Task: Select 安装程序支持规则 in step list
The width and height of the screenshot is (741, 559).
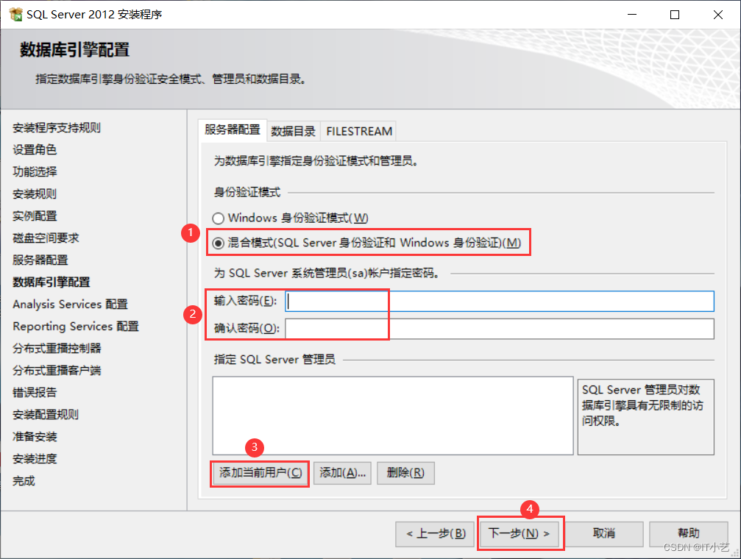Action: pos(56,127)
